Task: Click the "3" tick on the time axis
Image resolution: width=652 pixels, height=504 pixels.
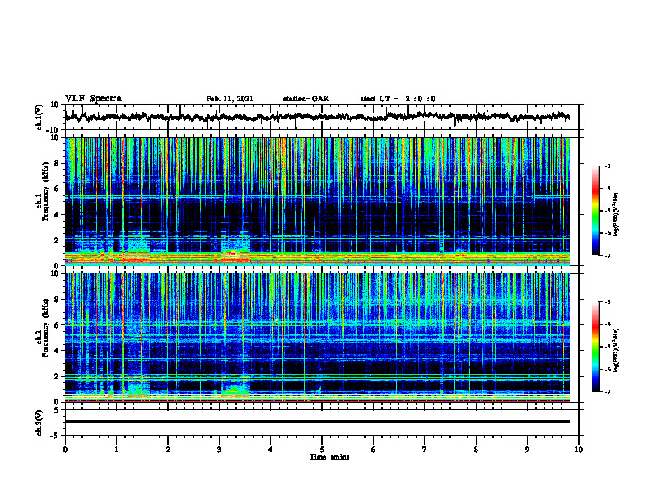Action: [219, 450]
